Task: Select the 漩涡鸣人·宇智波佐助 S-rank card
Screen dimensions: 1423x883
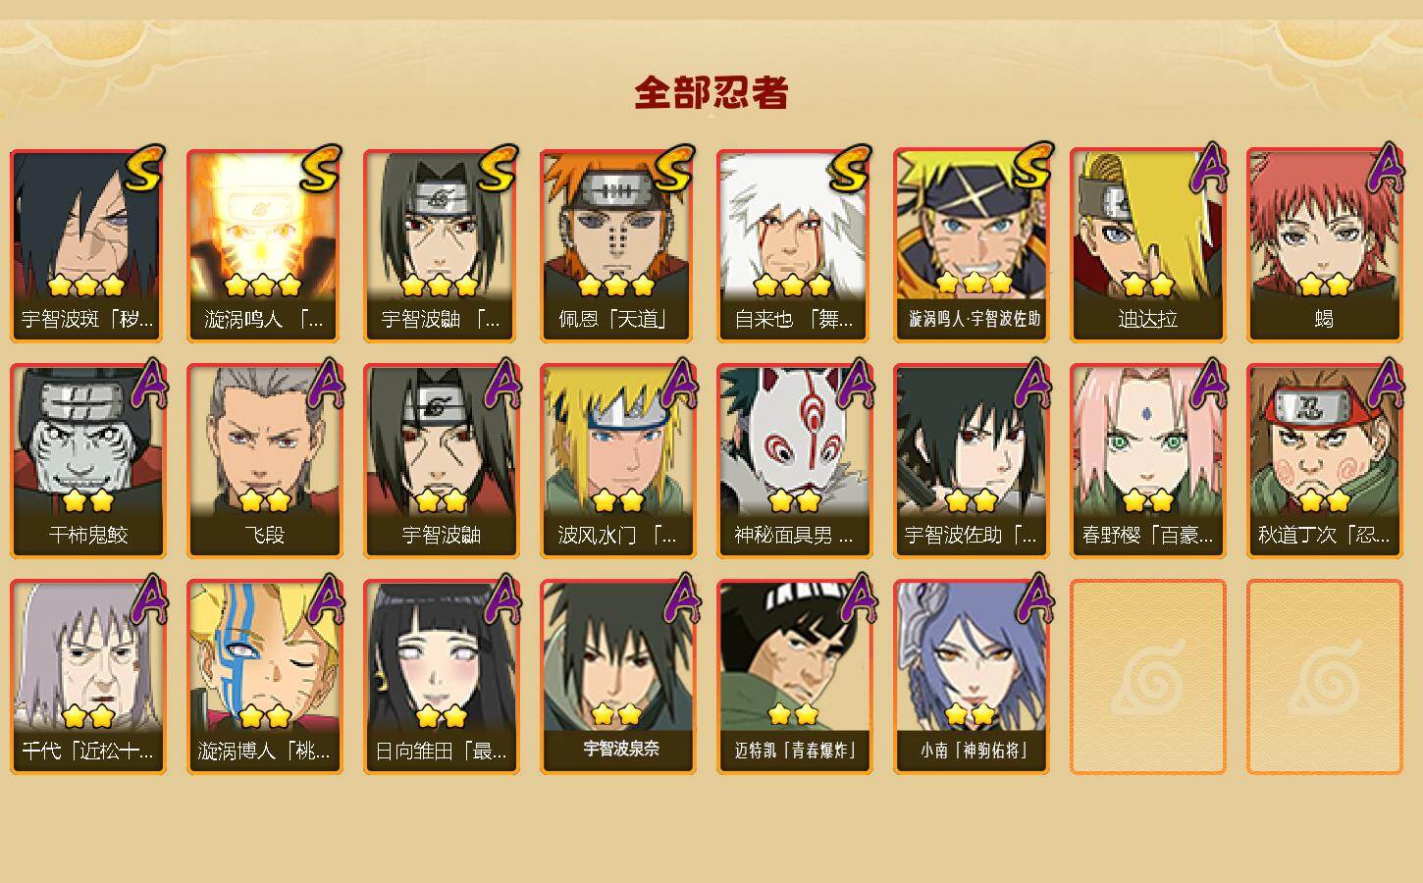Action: [x=972, y=245]
